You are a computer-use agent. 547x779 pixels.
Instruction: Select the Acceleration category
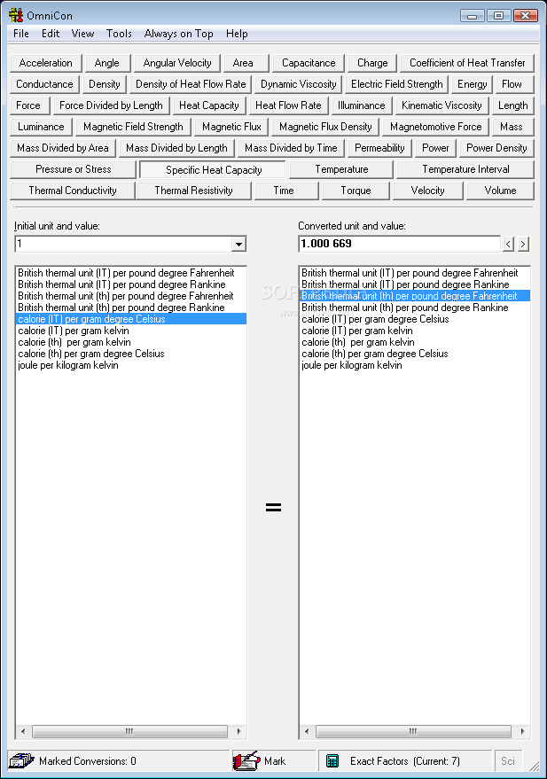coord(46,63)
